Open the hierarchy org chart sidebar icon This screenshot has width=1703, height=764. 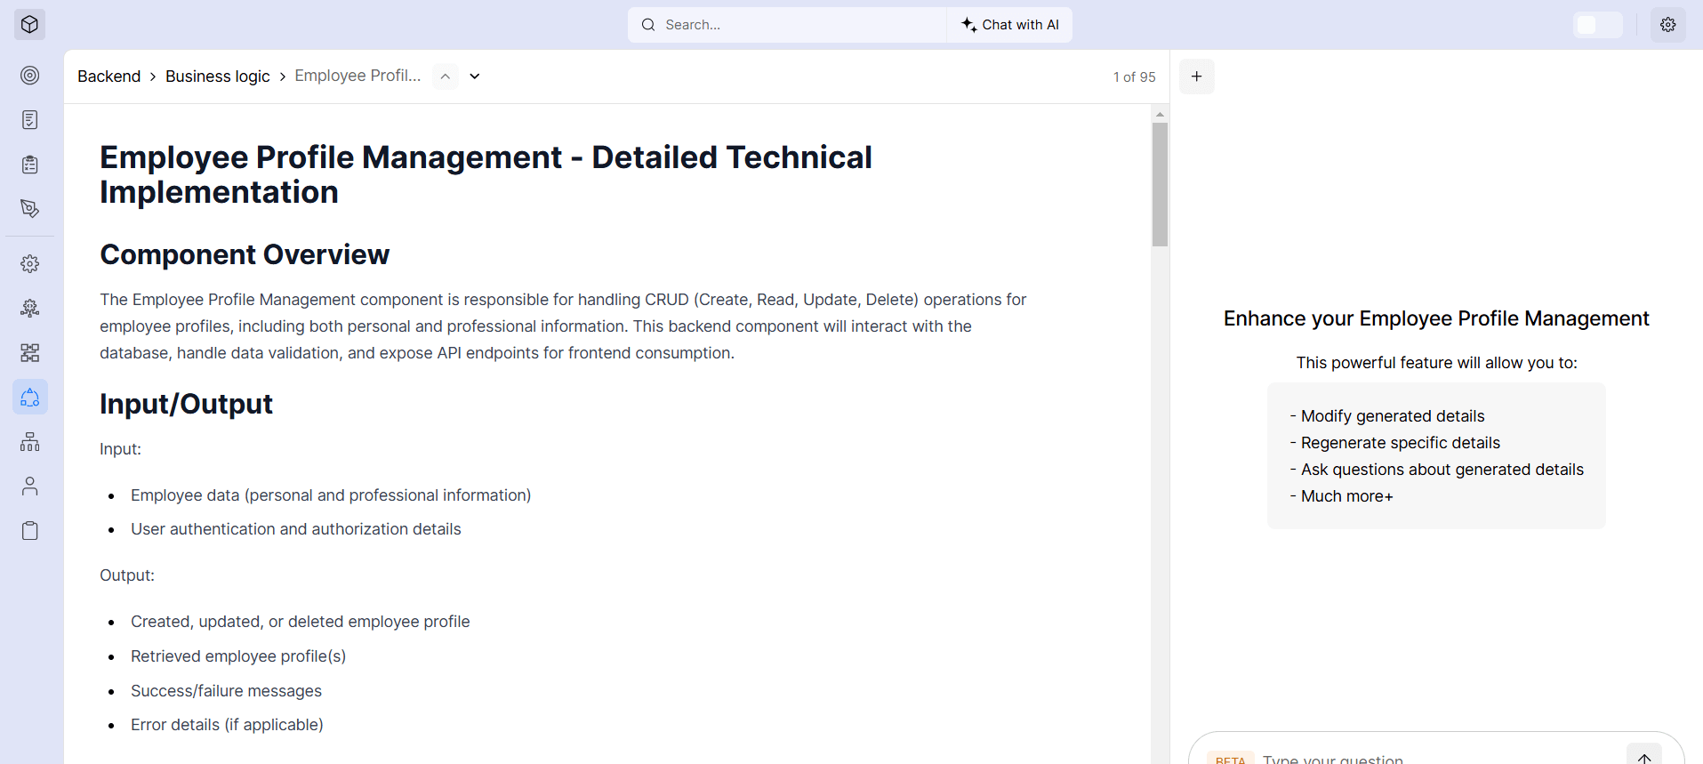(30, 442)
